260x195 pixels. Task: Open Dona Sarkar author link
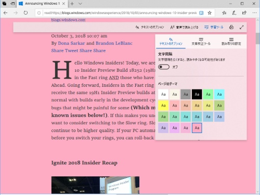pos(71,43)
